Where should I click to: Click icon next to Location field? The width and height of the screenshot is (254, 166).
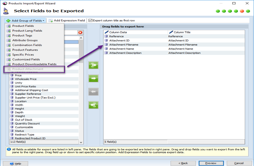[x=12, y=101]
